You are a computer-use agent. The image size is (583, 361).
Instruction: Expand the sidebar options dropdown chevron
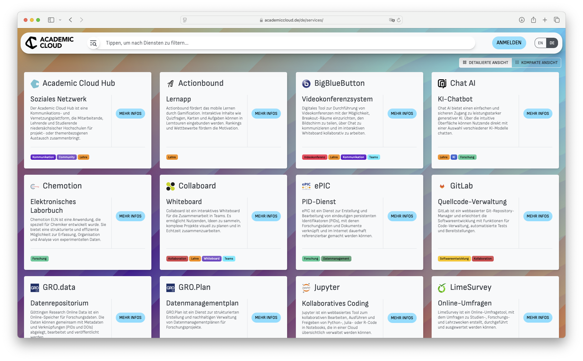[x=60, y=20]
